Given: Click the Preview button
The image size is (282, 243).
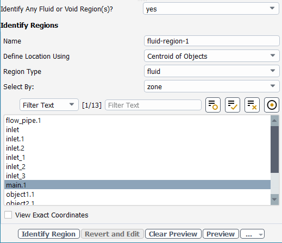Looking at the screenshot, I should click(x=221, y=234).
